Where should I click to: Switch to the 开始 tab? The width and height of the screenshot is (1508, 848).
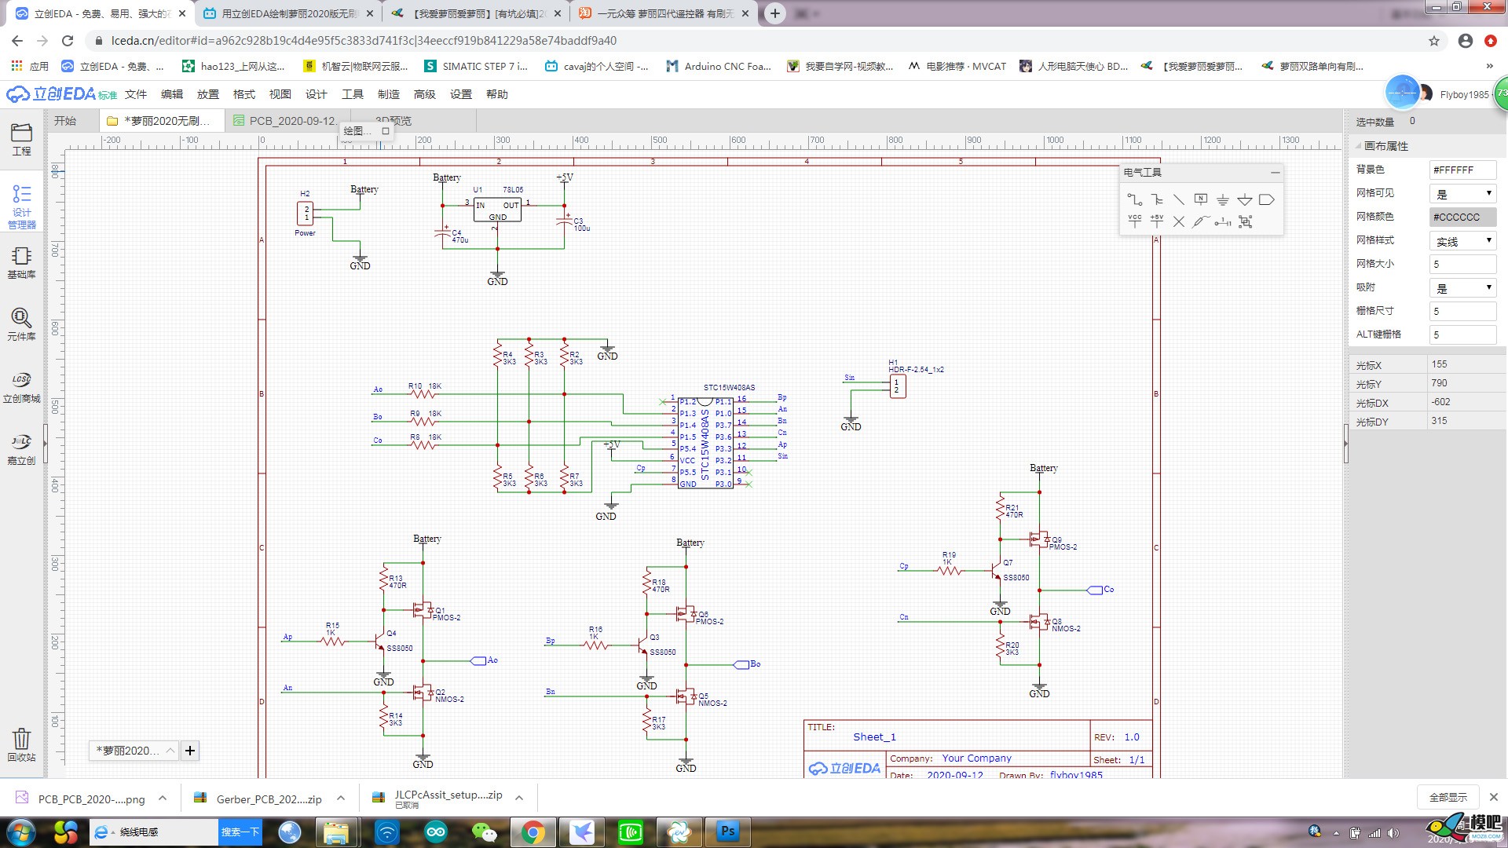click(65, 121)
